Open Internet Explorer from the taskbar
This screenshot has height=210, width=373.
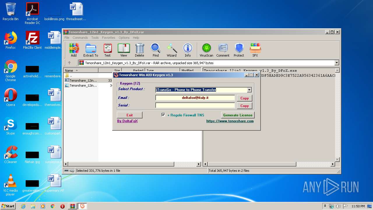coord(23,206)
